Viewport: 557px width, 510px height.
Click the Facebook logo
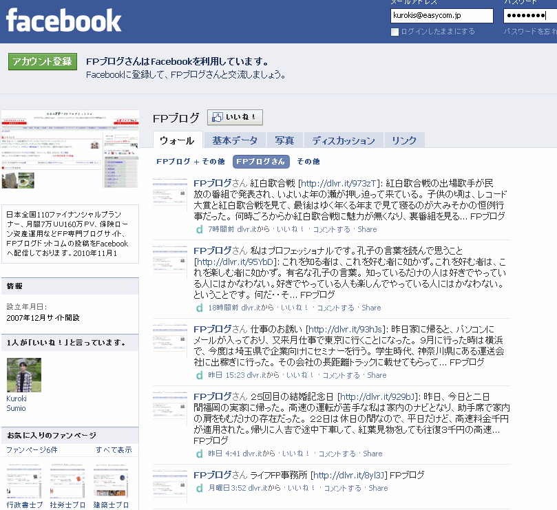63,21
